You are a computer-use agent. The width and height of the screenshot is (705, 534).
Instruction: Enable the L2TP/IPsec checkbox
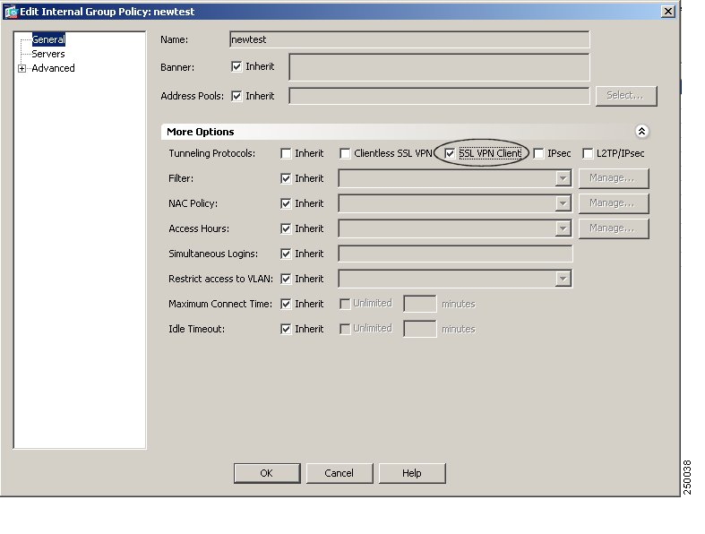coord(588,154)
